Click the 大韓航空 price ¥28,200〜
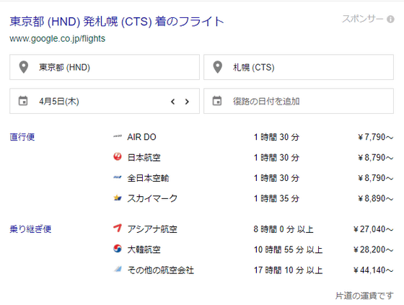 click(x=374, y=249)
